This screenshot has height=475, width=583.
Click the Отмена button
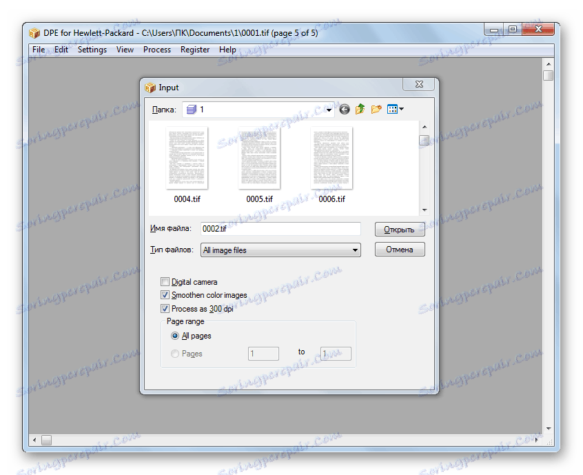coord(400,250)
